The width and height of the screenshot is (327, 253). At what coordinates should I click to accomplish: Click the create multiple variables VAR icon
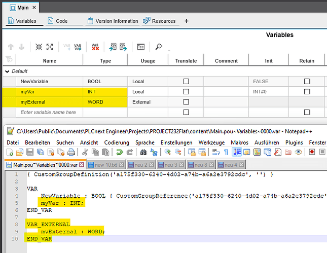tap(78, 47)
